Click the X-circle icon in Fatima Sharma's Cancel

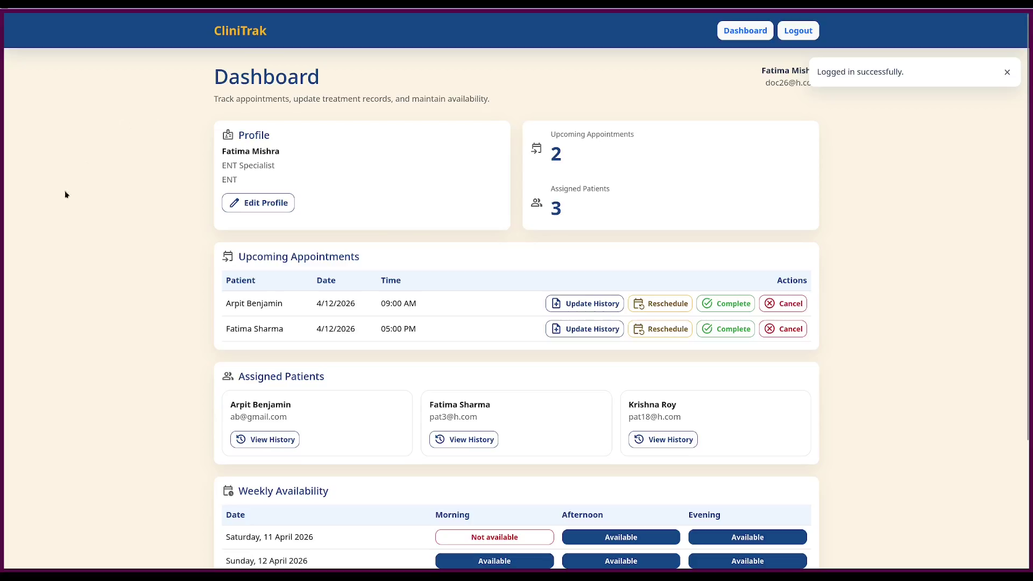tap(770, 329)
